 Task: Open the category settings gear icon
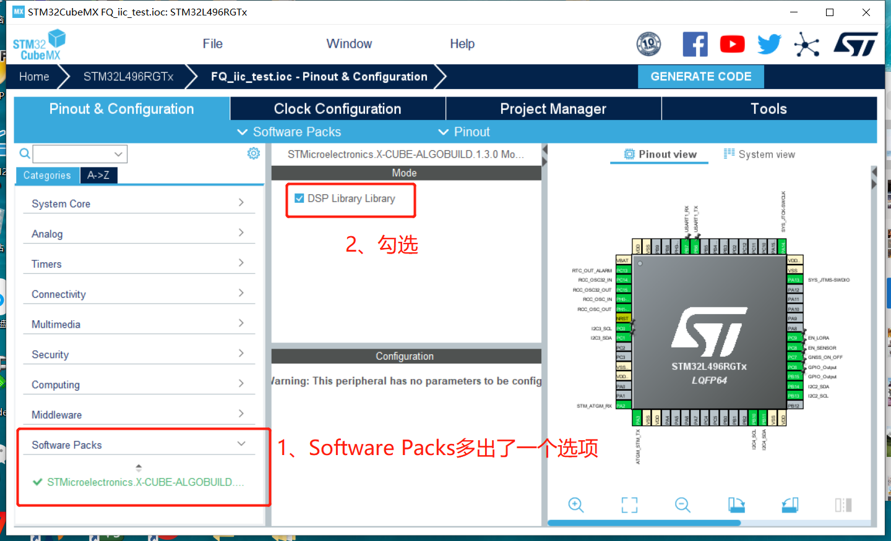coord(254,153)
